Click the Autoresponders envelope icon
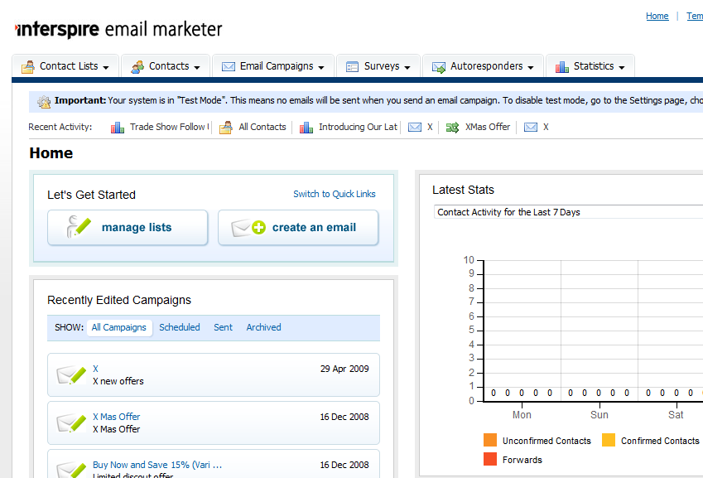 click(439, 67)
